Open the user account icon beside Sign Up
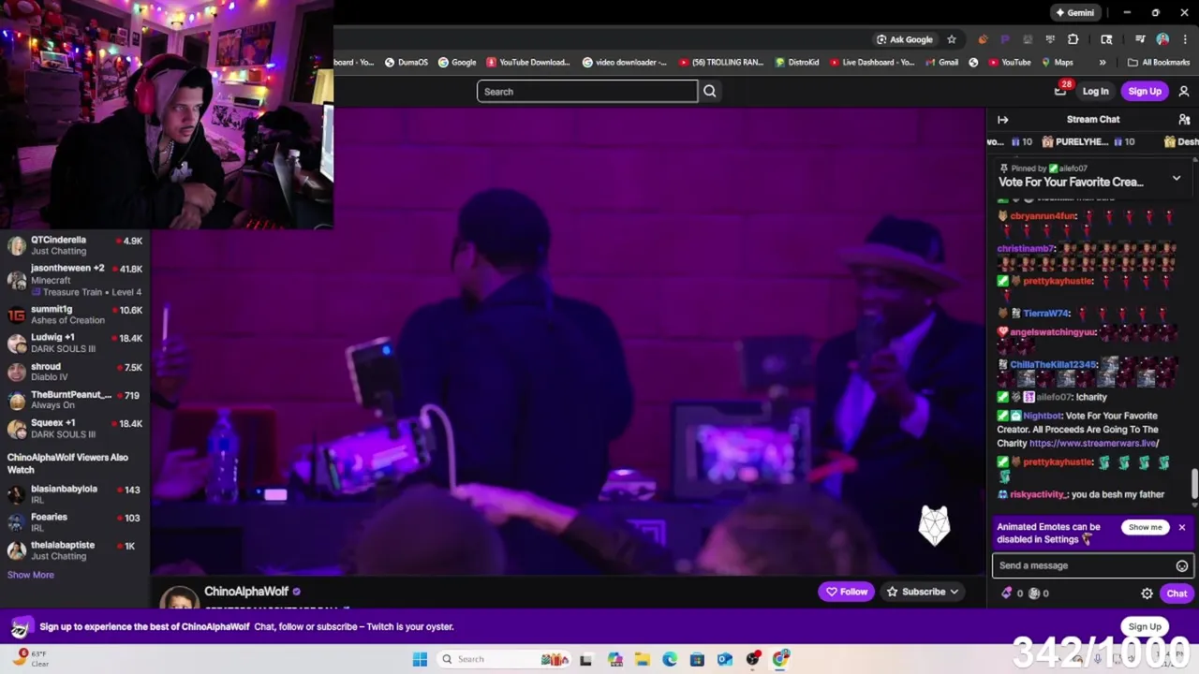Screen dimensions: 1199x674 tap(1184, 91)
